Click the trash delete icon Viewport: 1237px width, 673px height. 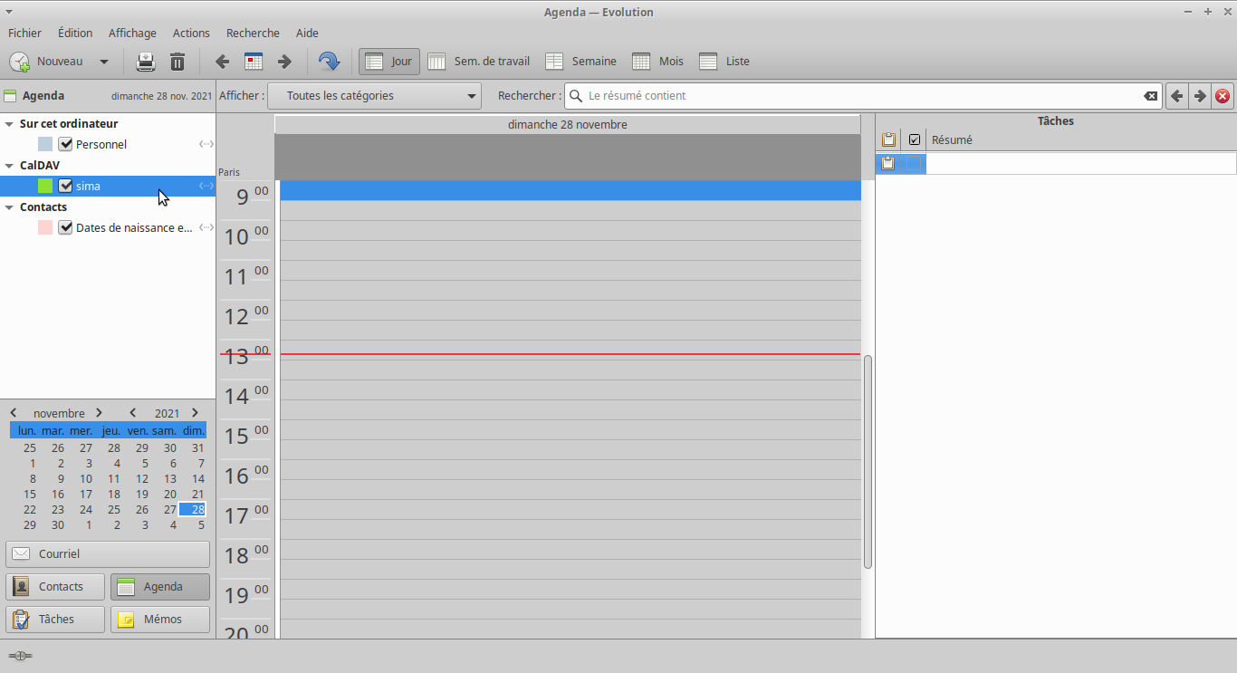click(x=177, y=62)
